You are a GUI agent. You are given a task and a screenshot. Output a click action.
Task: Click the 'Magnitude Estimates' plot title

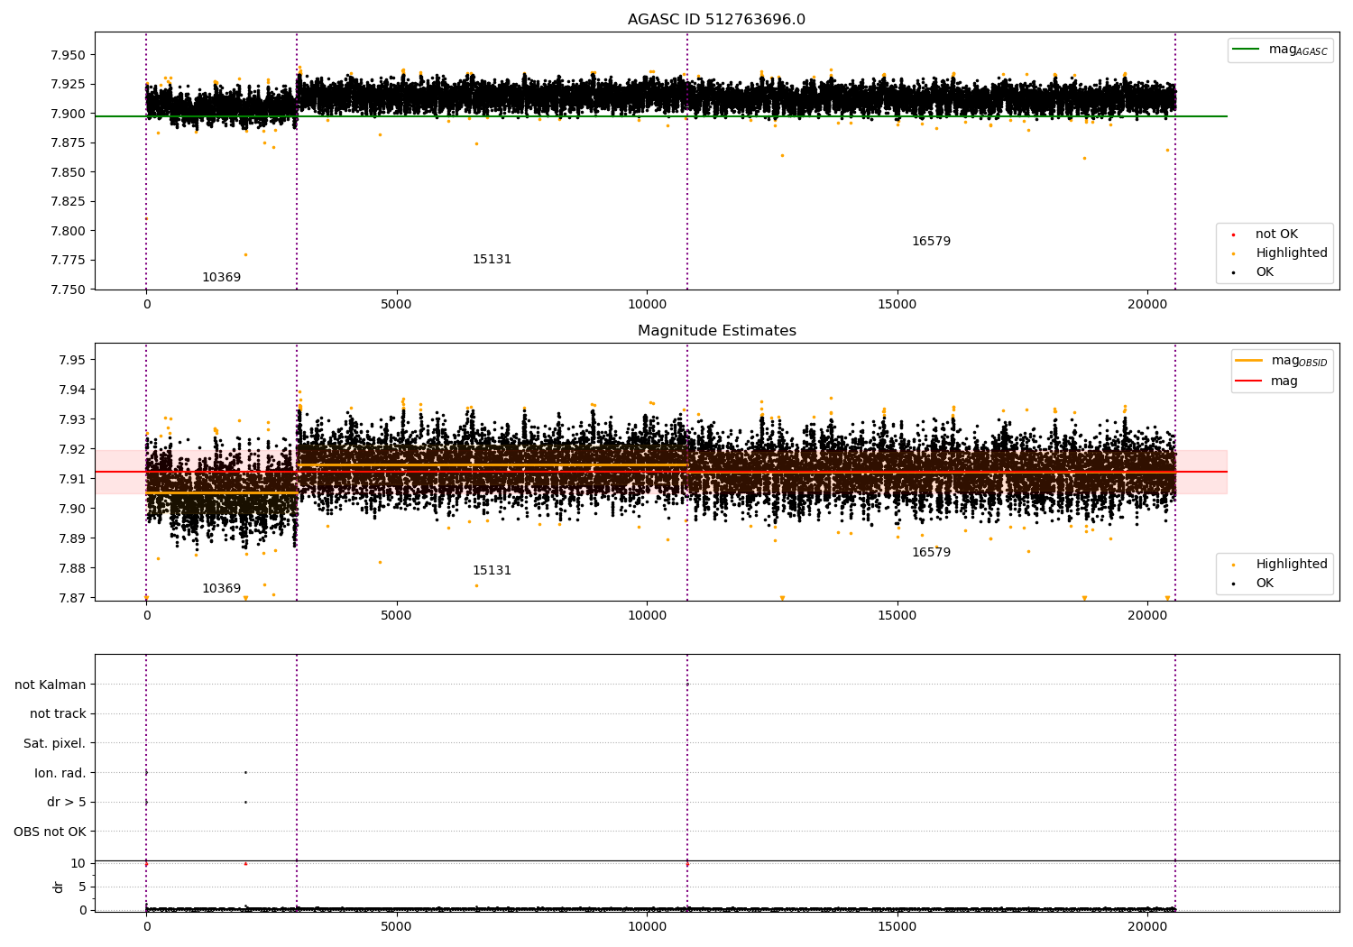[x=716, y=331]
